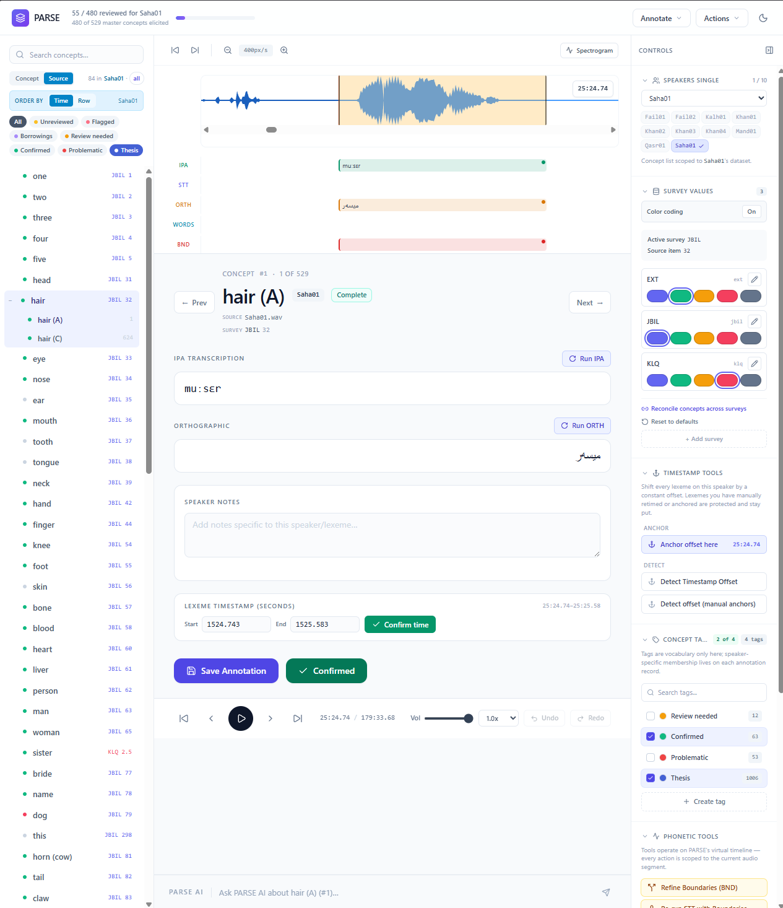783x908 pixels.
Task: Switch list mode to Concept
Action: coord(27,79)
